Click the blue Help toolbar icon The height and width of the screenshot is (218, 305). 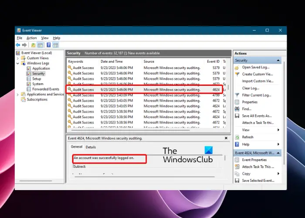click(x=49, y=45)
